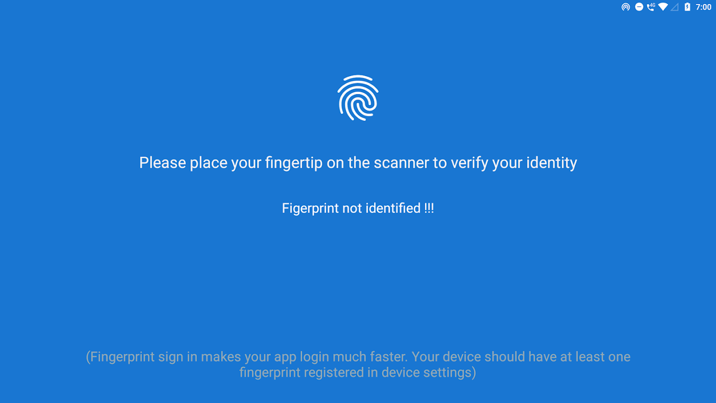Tap the wireless network fan-shaped indicator
Image resolution: width=716 pixels, height=403 pixels.
663,7
